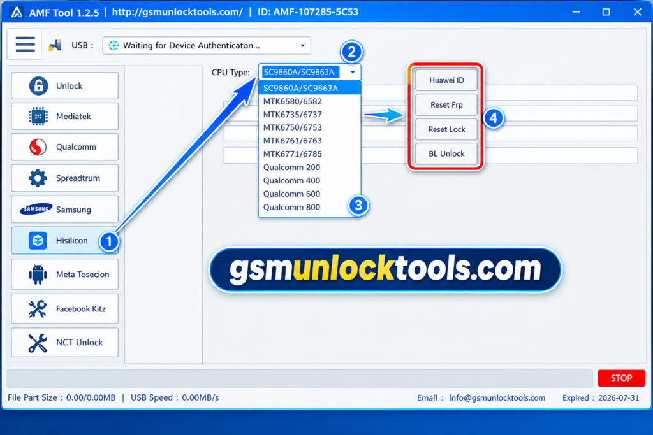Choose MTK6771/6785 from CPU list
653x435 pixels.
pos(309,154)
